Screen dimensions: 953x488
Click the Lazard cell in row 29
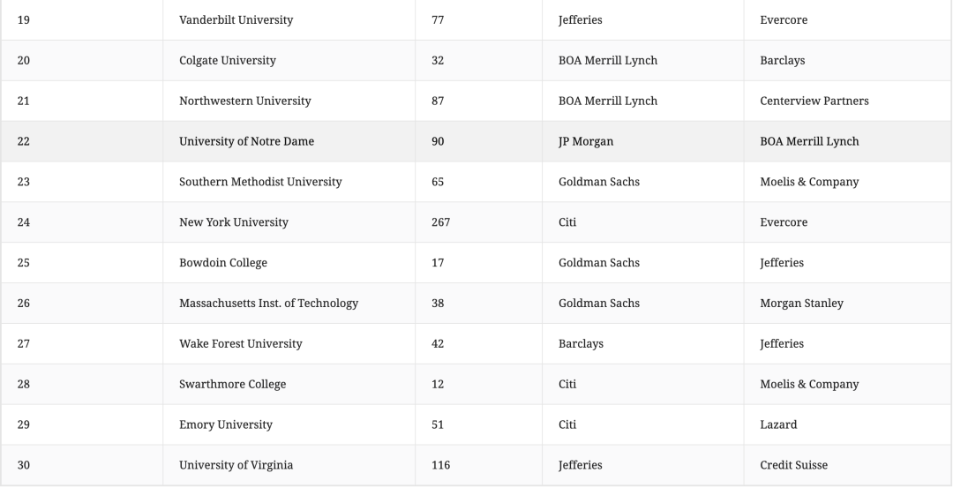point(777,425)
